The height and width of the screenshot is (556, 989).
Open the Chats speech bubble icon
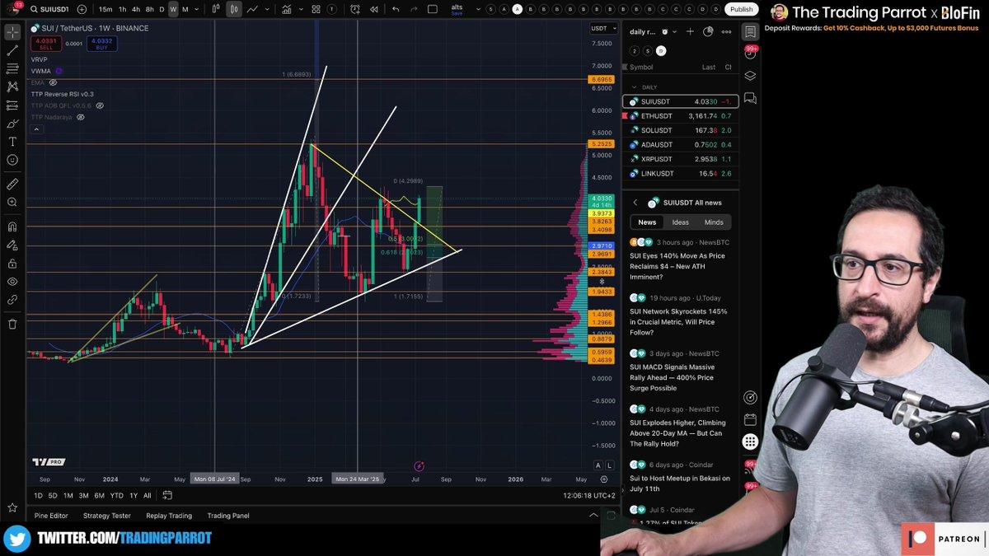[750, 98]
